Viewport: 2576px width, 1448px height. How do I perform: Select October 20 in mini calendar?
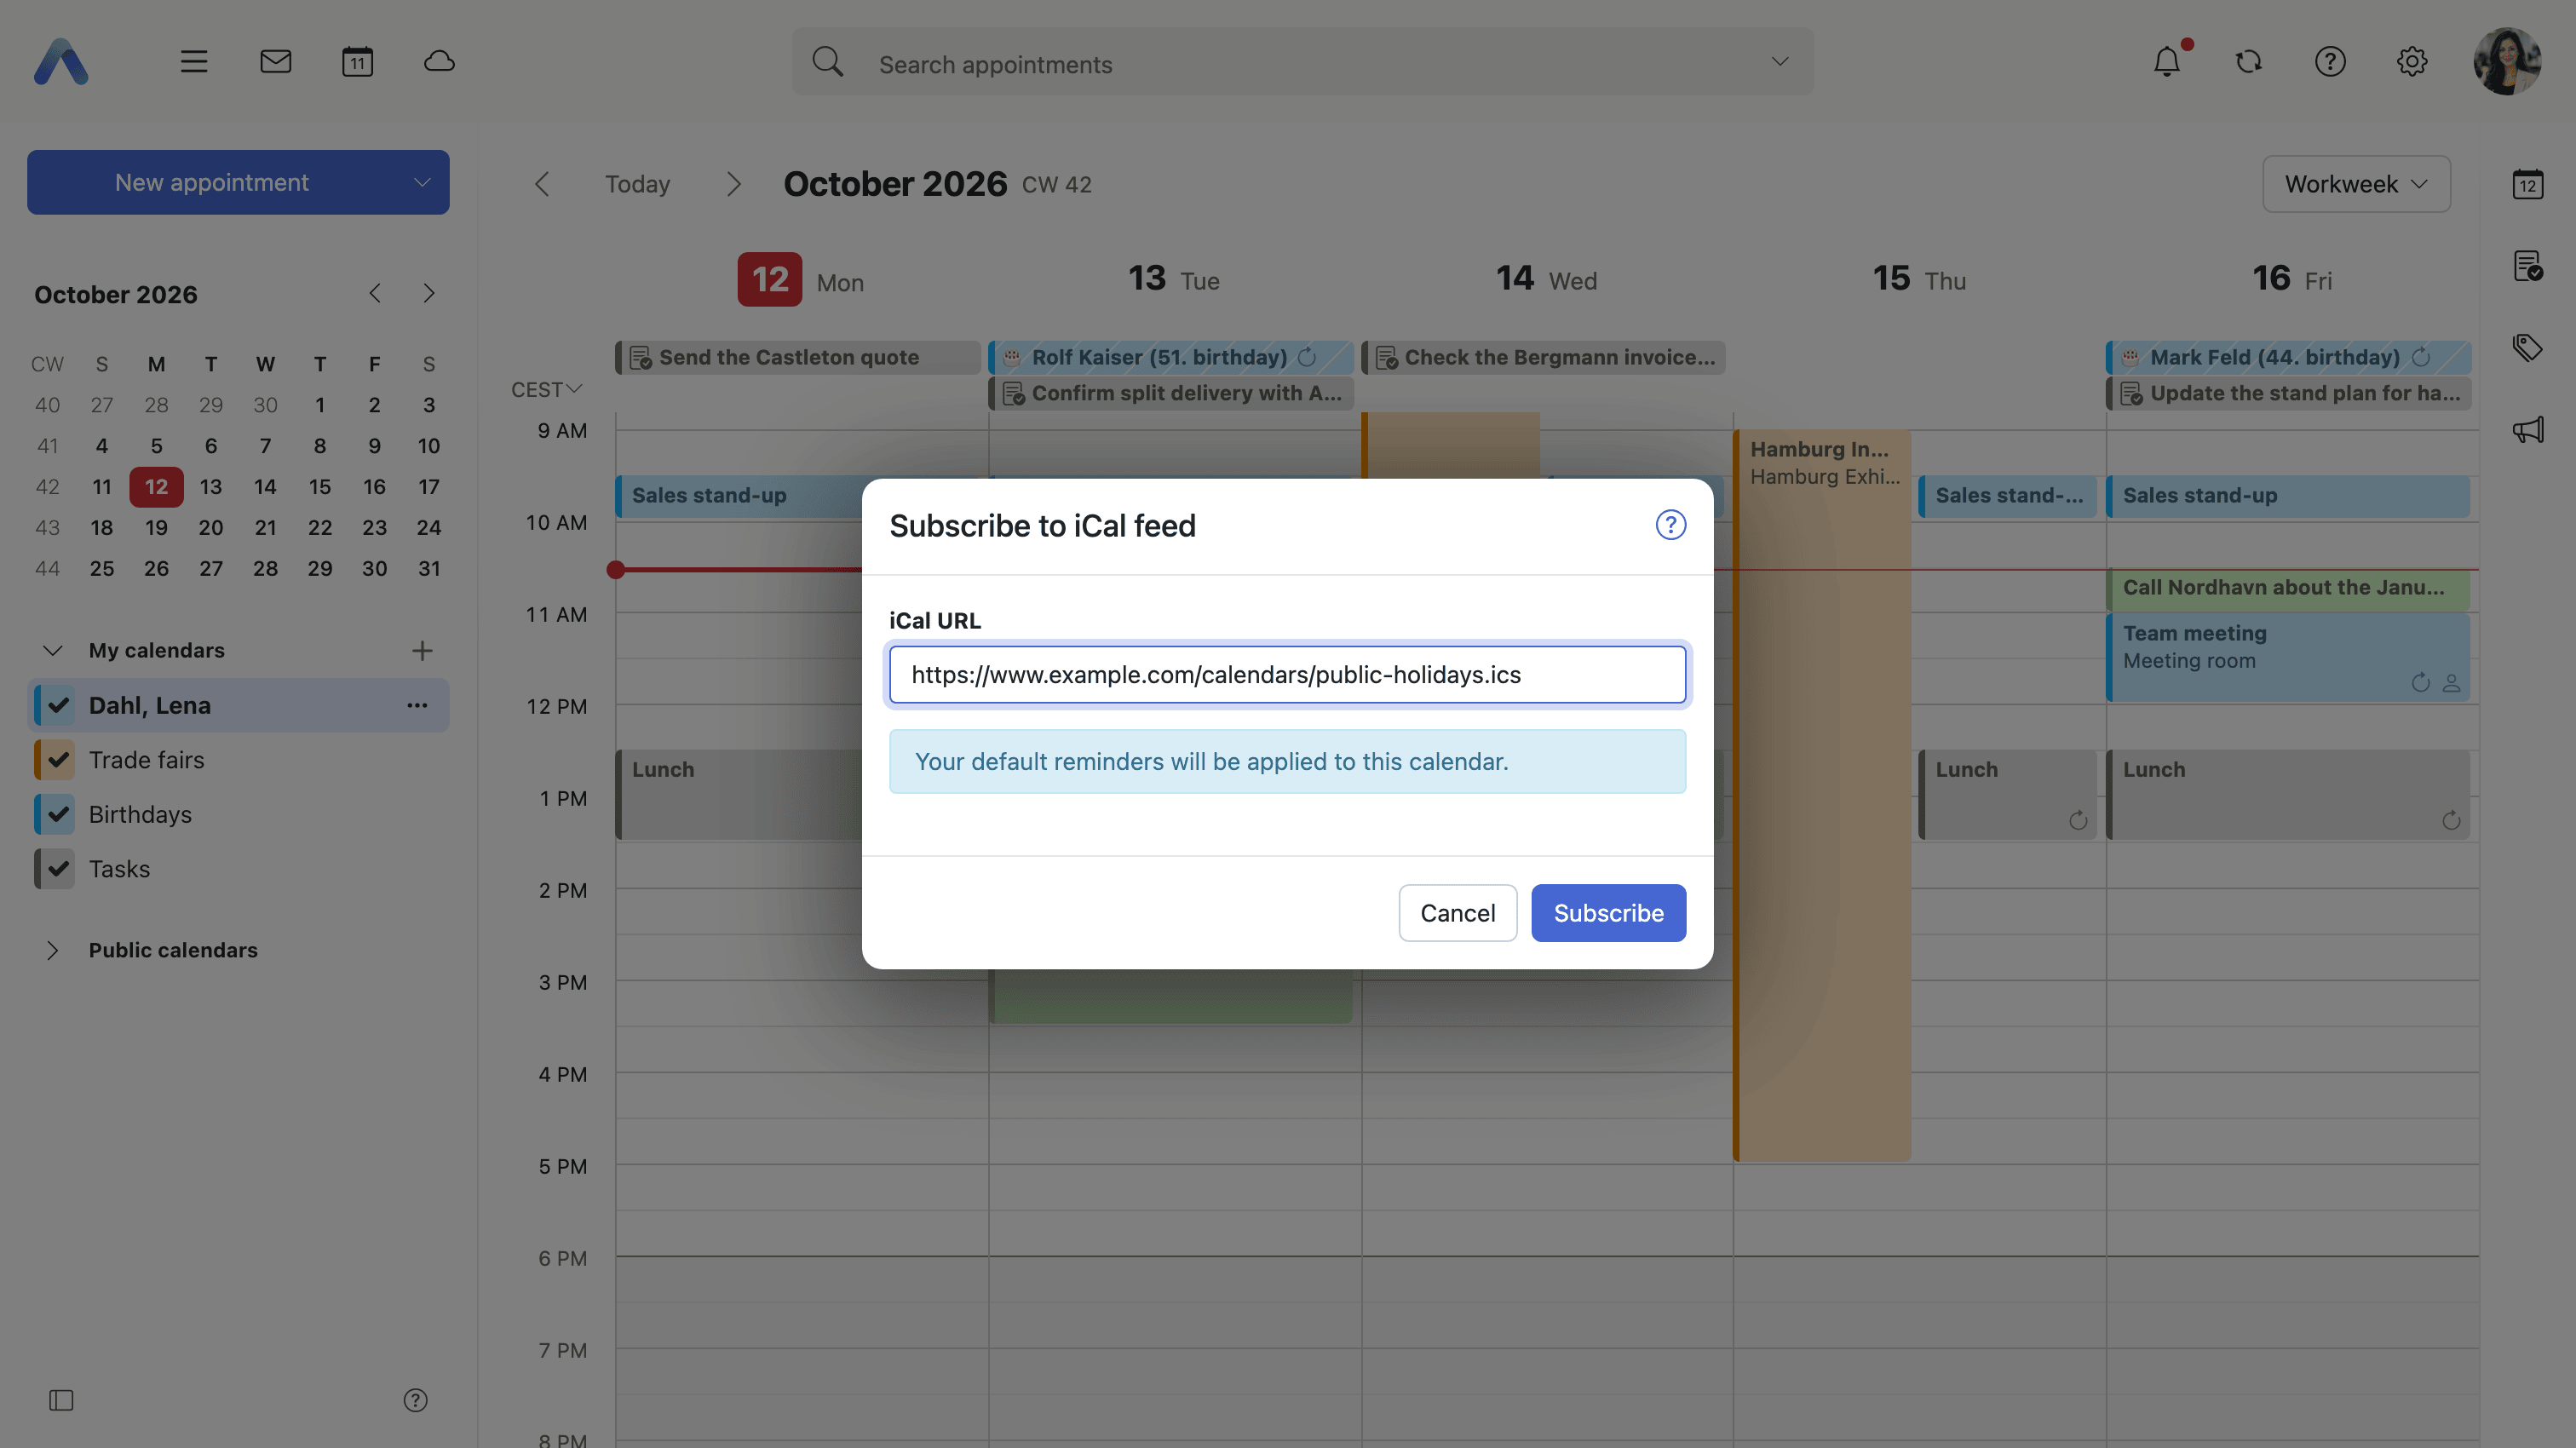point(211,528)
